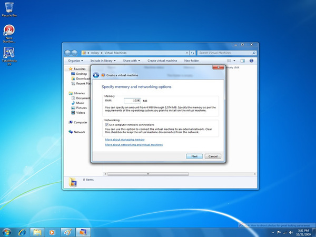Click the network tray icon
The width and height of the screenshot is (316, 237).
click(x=285, y=232)
